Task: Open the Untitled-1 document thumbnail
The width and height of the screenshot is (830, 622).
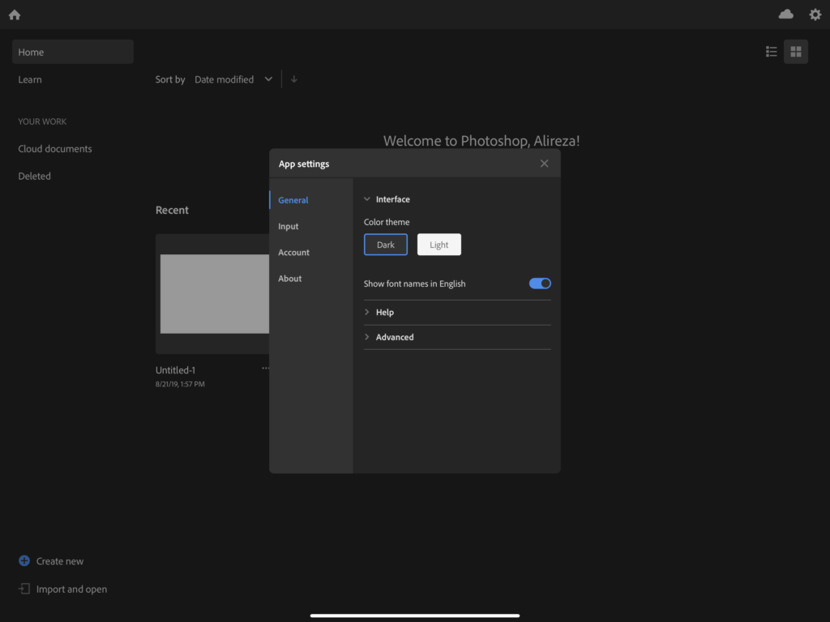Action: [214, 293]
